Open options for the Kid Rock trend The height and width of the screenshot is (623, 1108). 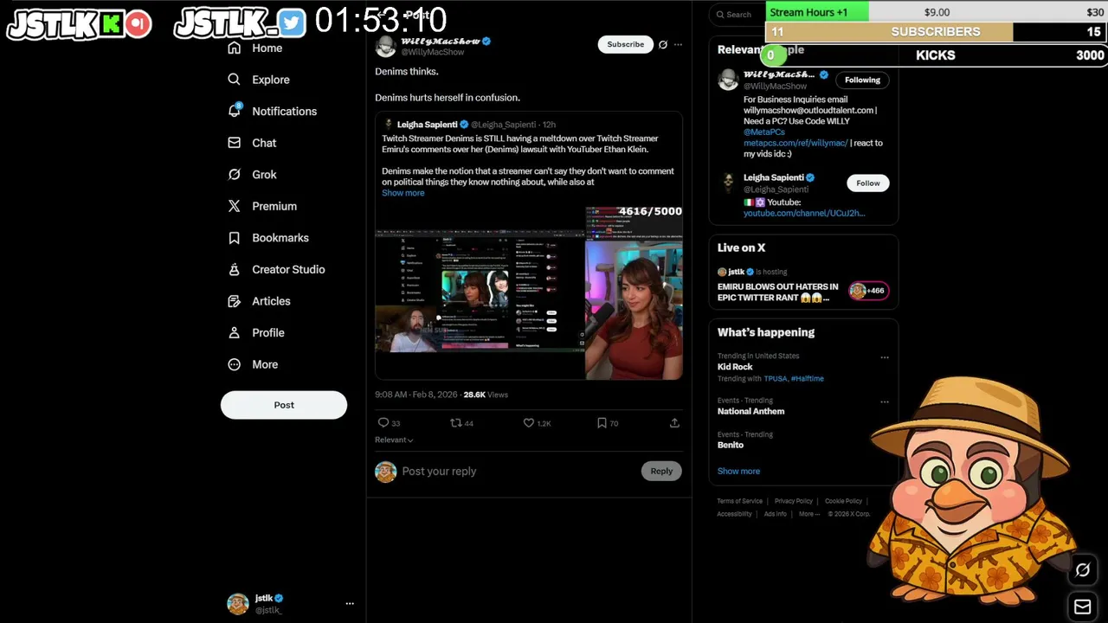tap(885, 356)
